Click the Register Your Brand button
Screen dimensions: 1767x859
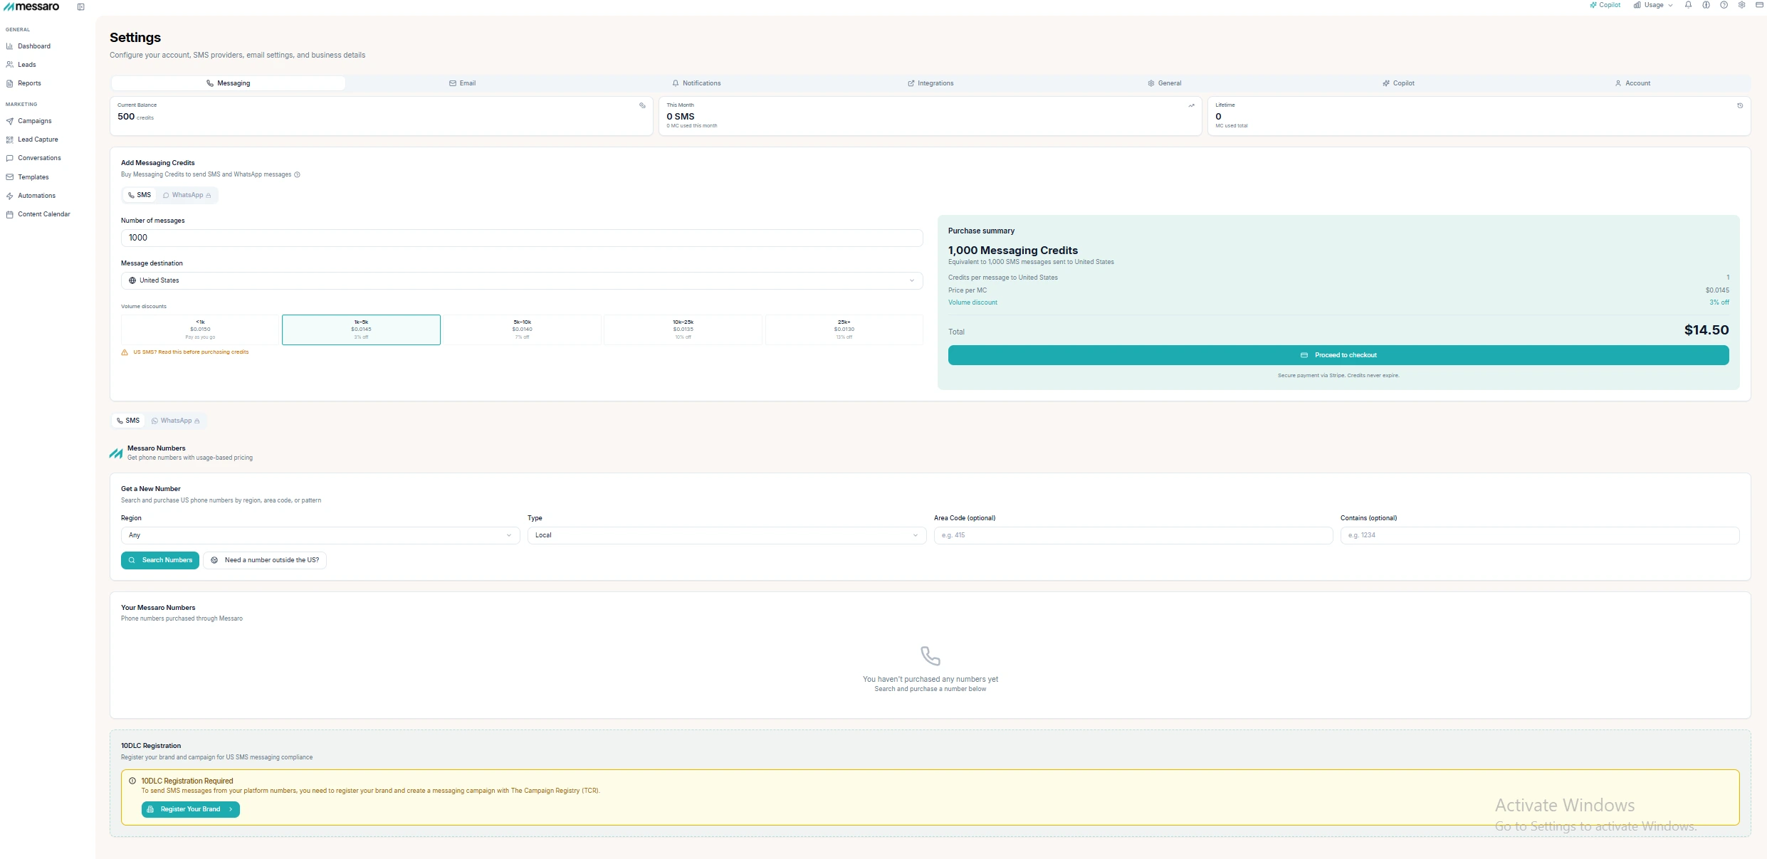tap(191, 809)
